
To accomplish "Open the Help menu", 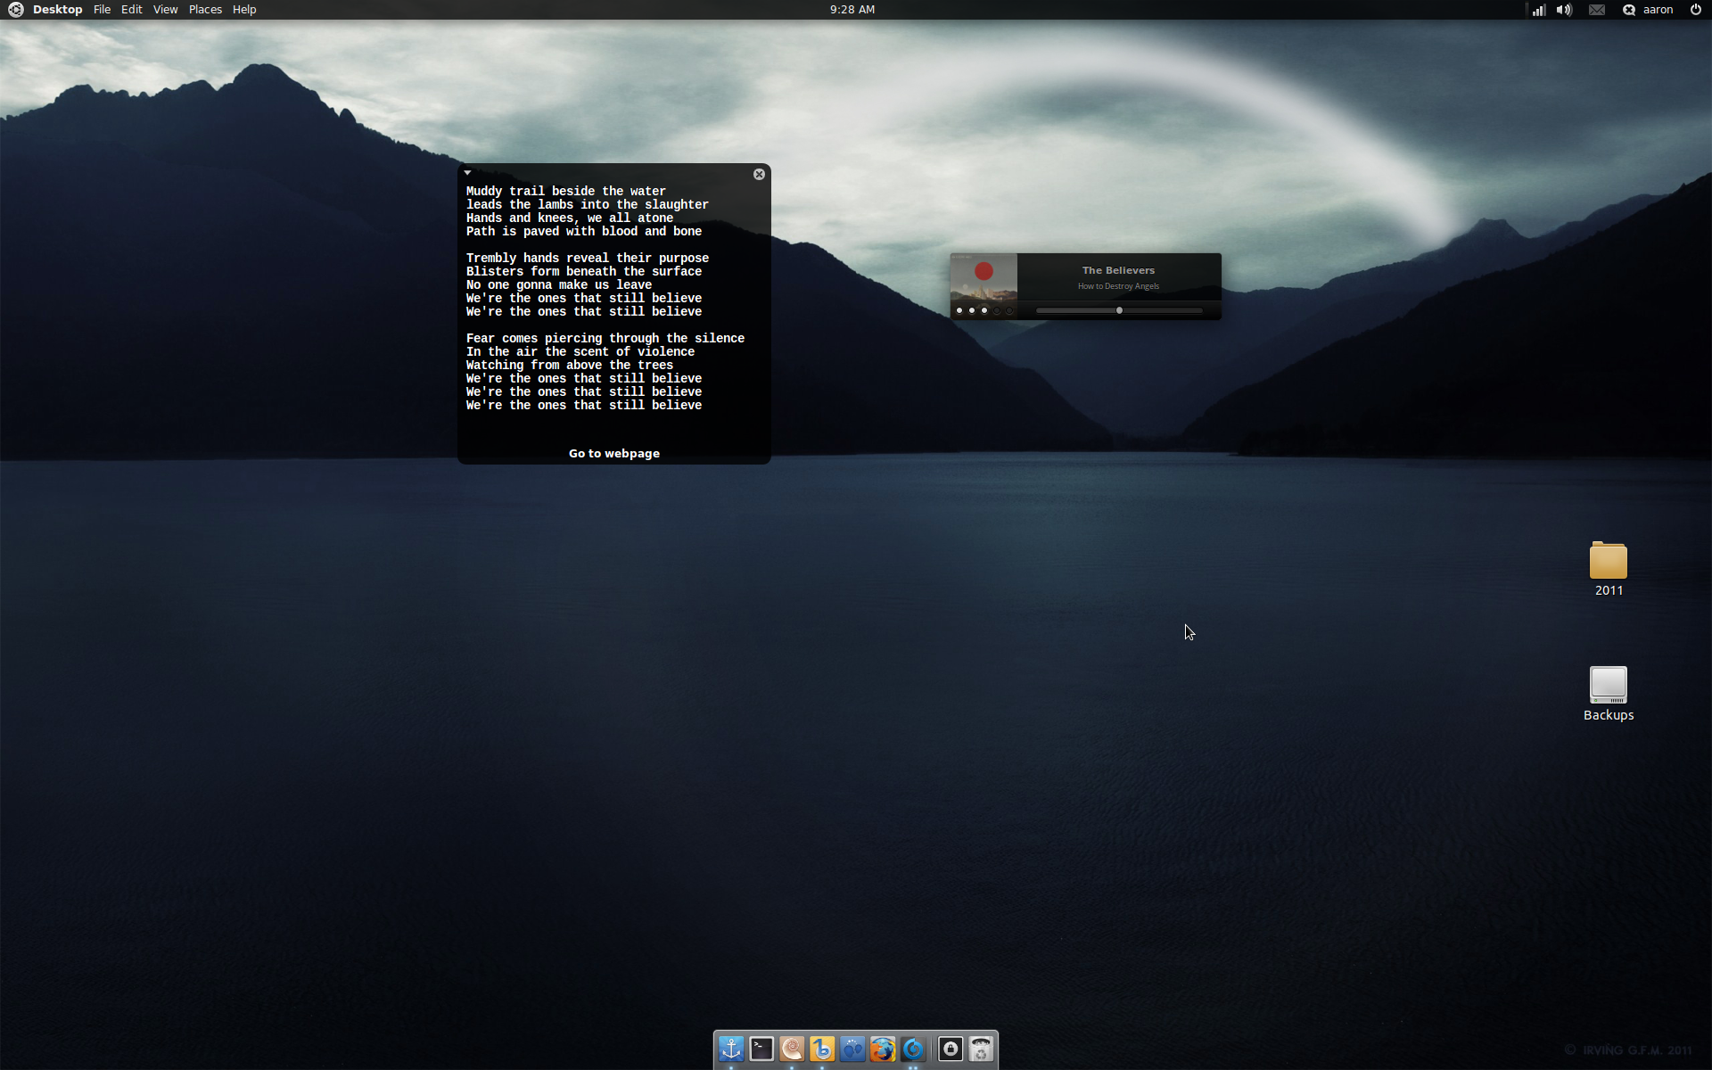I will pyautogui.click(x=244, y=10).
